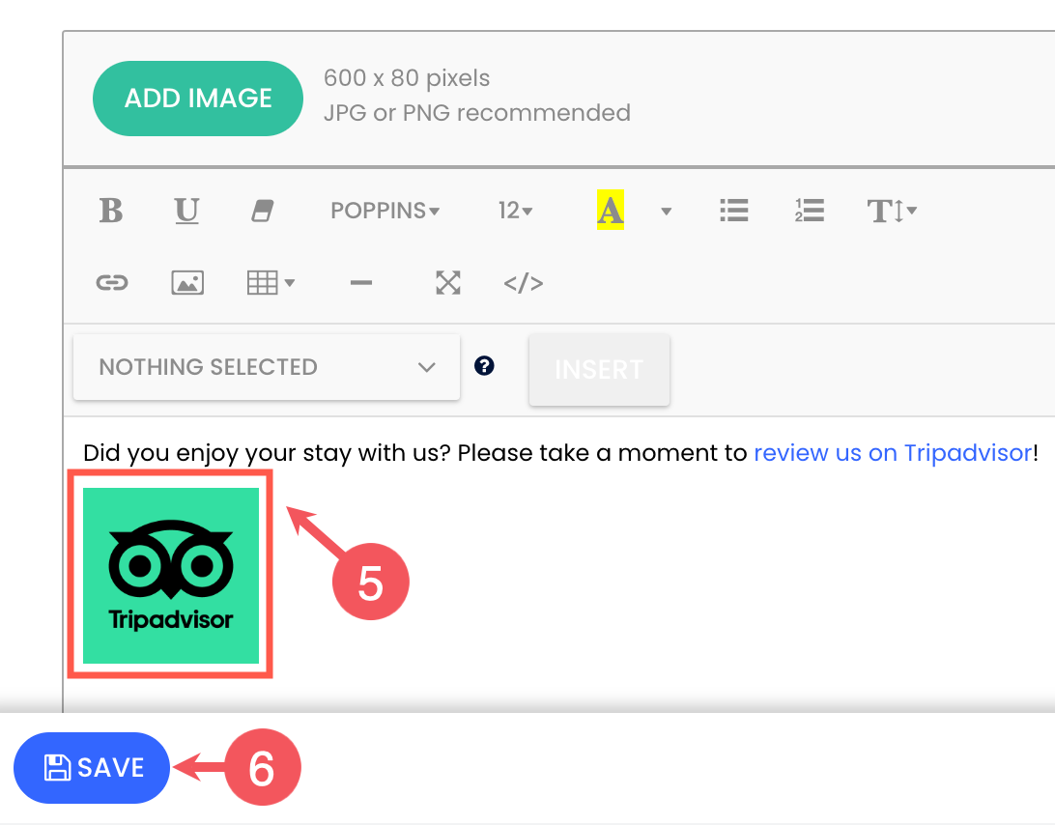The width and height of the screenshot is (1055, 825).
Task: Open the table insert dropdown
Action: (x=271, y=283)
